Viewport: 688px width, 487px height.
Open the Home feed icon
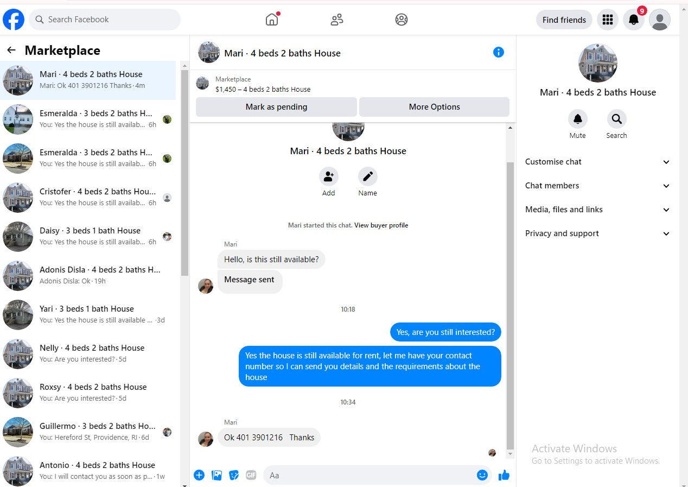[272, 20]
